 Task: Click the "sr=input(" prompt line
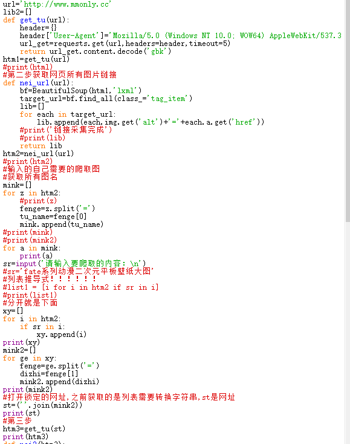tap(74, 264)
